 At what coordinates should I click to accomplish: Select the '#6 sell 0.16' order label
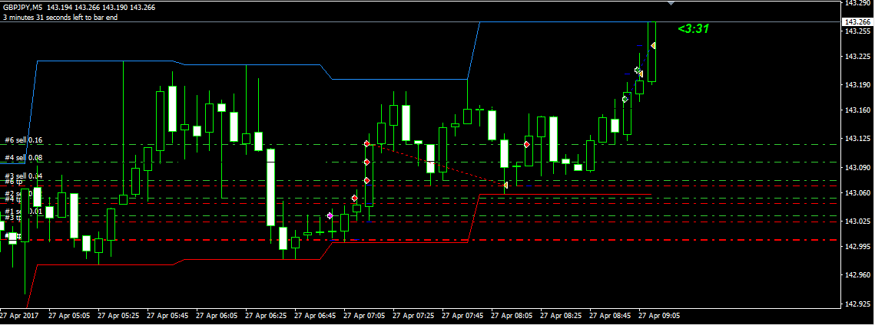pos(23,140)
